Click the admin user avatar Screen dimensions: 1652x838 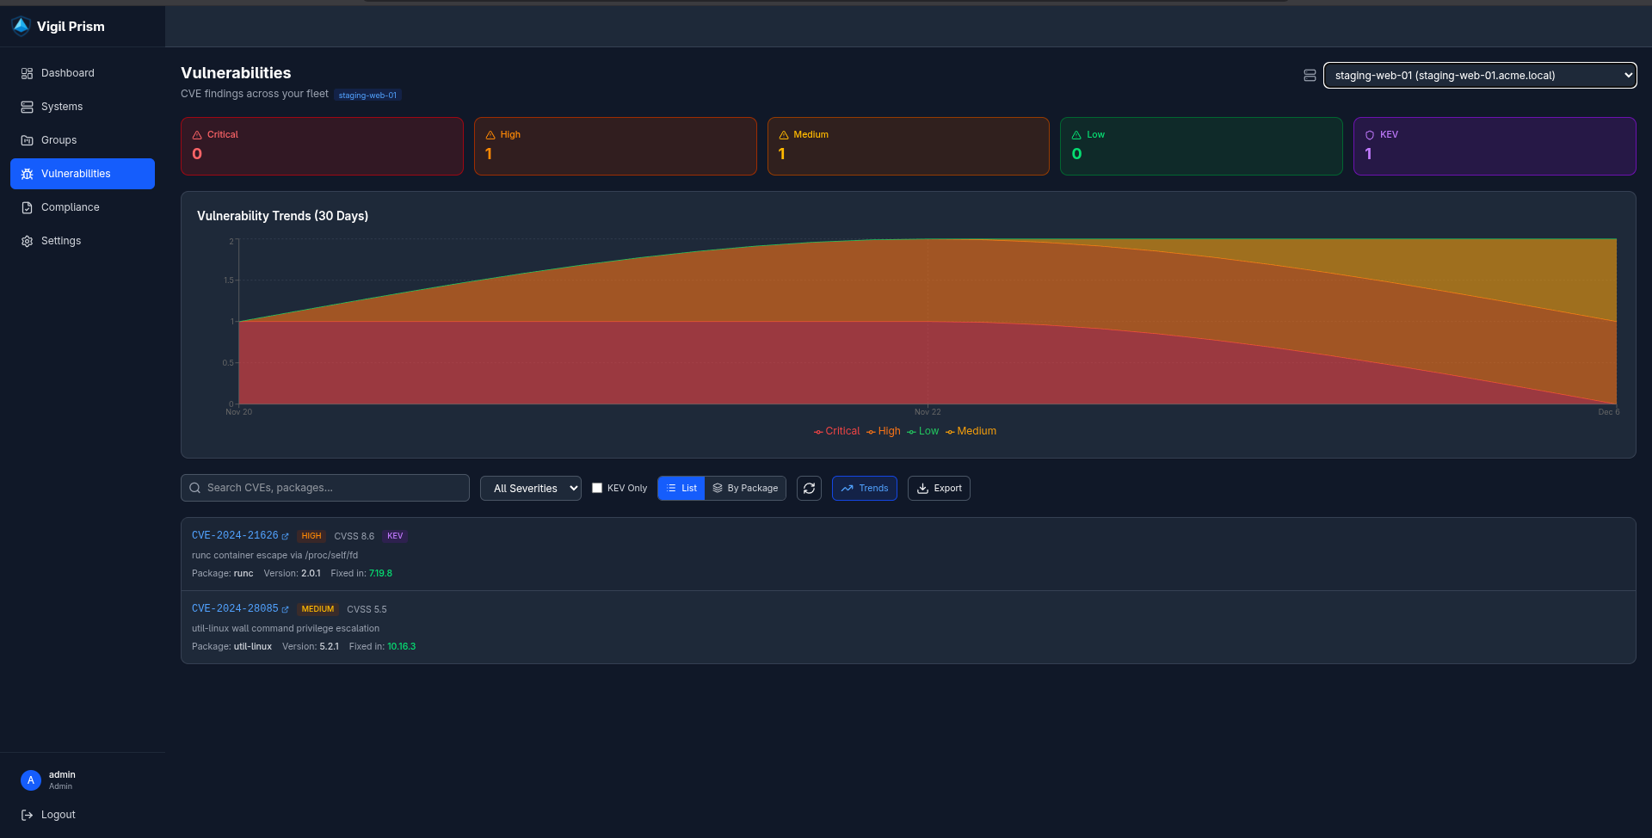[31, 780]
